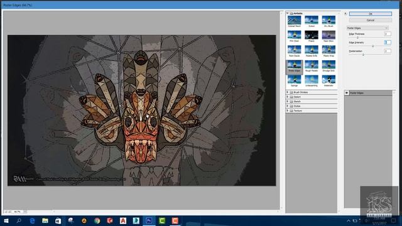Select the Underpainting filter thumbnail
The image size is (402, 226).
[x=312, y=80]
